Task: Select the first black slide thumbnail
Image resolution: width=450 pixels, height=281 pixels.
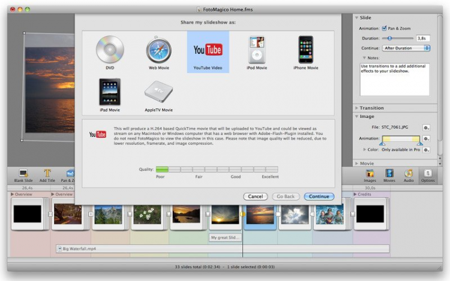Action: click(x=28, y=214)
